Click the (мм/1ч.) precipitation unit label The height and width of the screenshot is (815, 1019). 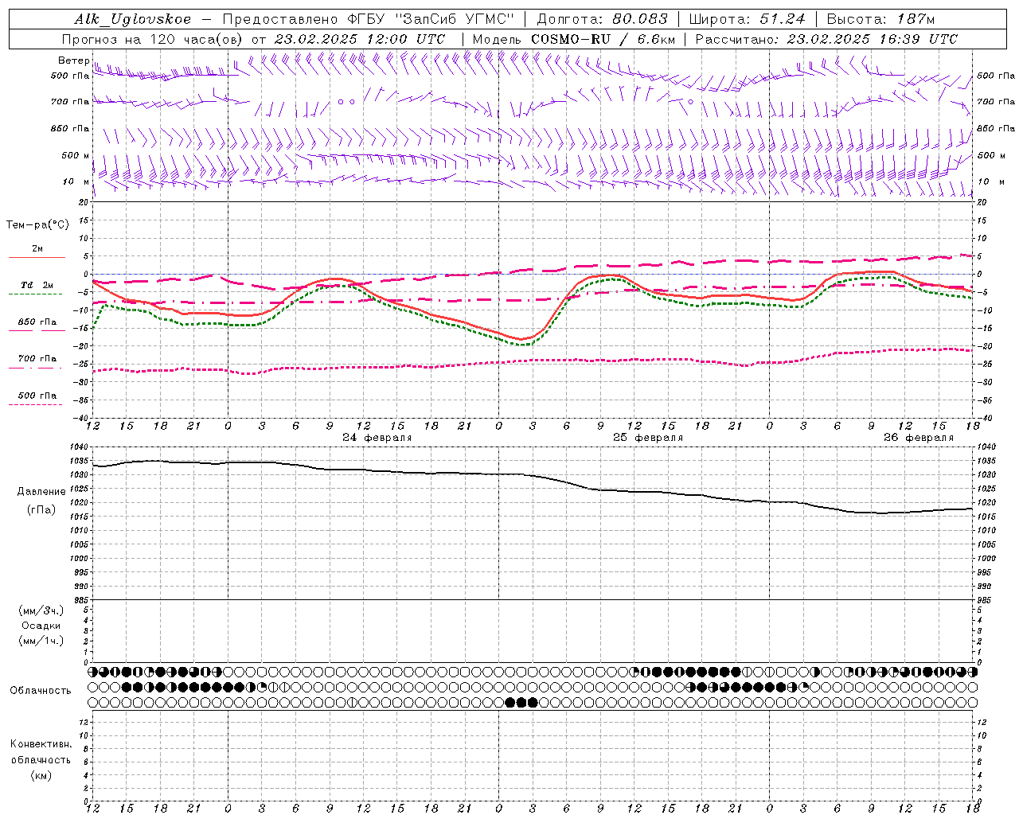pyautogui.click(x=41, y=641)
